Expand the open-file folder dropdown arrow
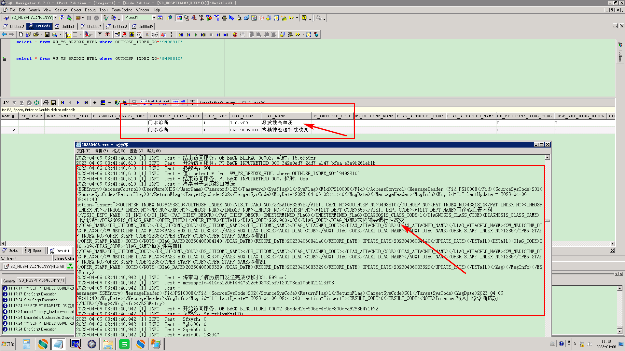 (41, 34)
